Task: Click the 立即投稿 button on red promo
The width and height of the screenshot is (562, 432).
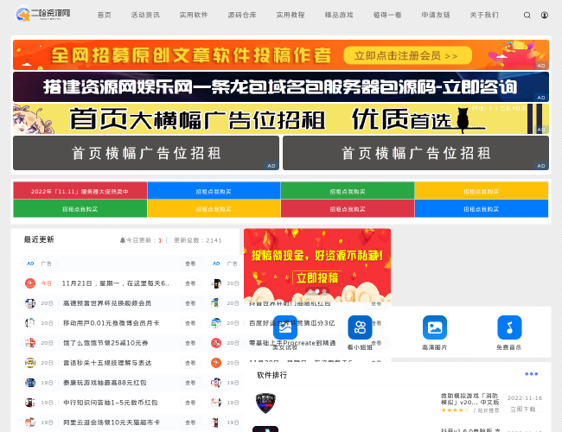Action: coord(317,277)
